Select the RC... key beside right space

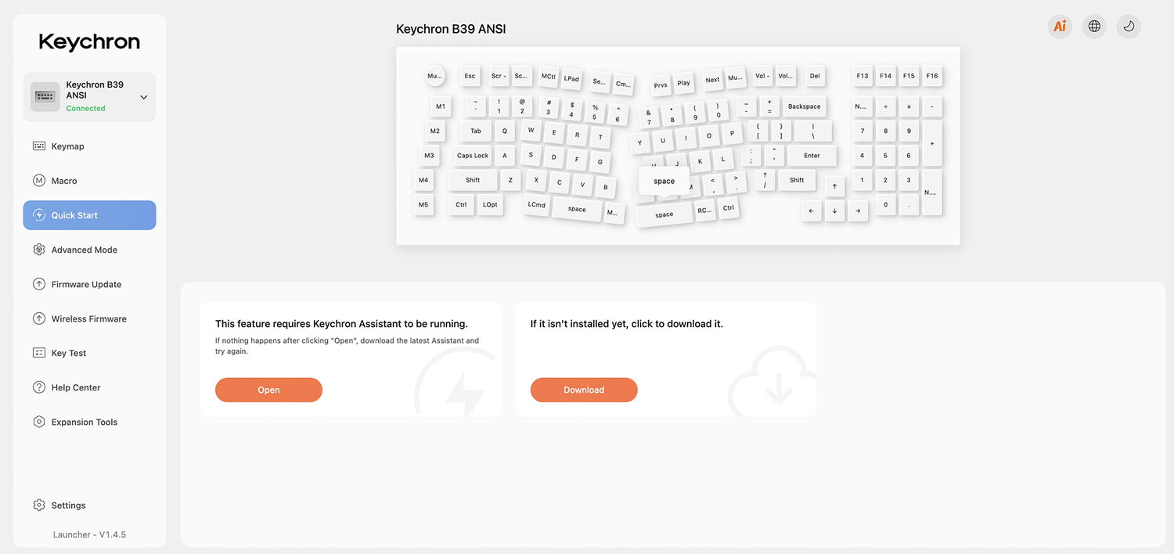pyautogui.click(x=705, y=210)
